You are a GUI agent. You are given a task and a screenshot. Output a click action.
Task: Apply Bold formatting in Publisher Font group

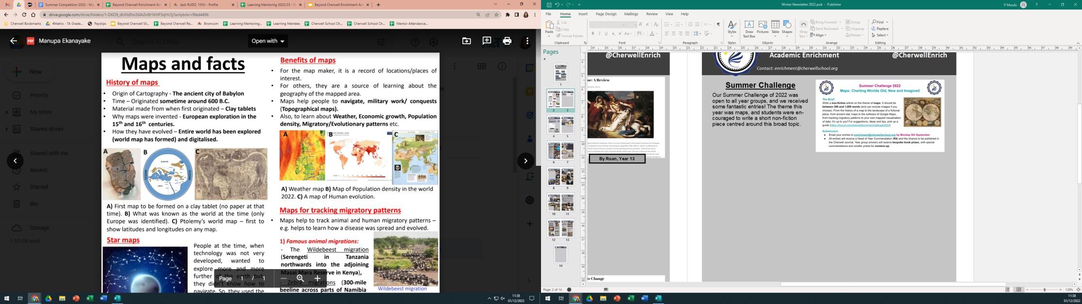(x=592, y=33)
